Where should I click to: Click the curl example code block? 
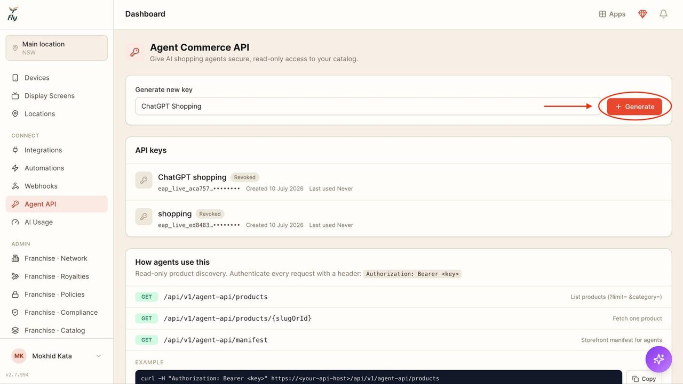(x=378, y=378)
